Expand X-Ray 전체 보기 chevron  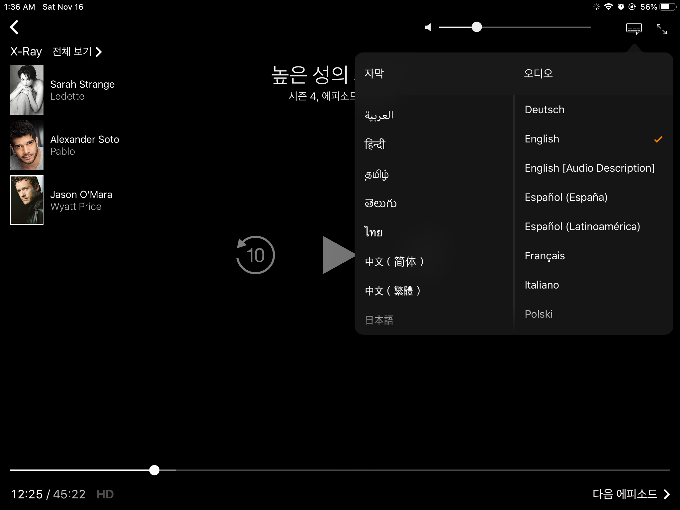click(99, 52)
